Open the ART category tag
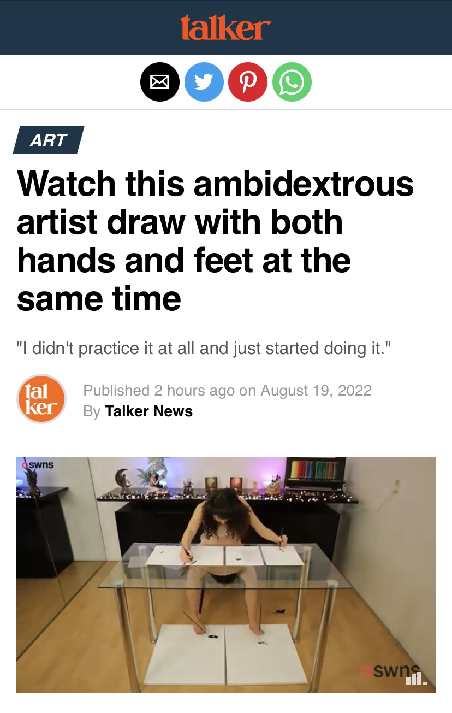The width and height of the screenshot is (452, 713). [x=49, y=140]
